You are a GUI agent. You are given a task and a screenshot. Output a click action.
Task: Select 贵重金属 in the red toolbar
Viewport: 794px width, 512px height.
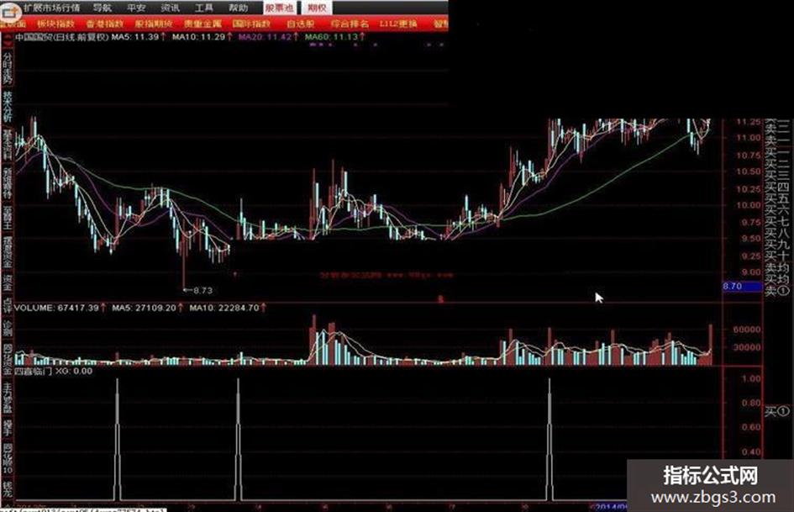point(202,24)
